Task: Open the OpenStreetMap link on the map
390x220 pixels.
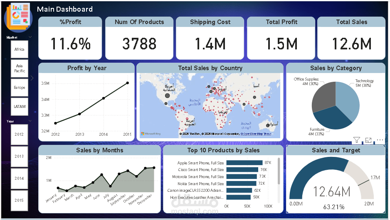Action: 252,134
